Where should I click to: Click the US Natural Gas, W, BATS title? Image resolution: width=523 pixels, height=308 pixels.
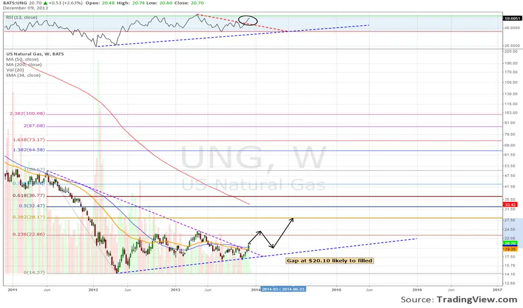(x=35, y=54)
